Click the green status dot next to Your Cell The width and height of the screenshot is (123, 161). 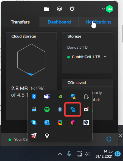click(10, 140)
